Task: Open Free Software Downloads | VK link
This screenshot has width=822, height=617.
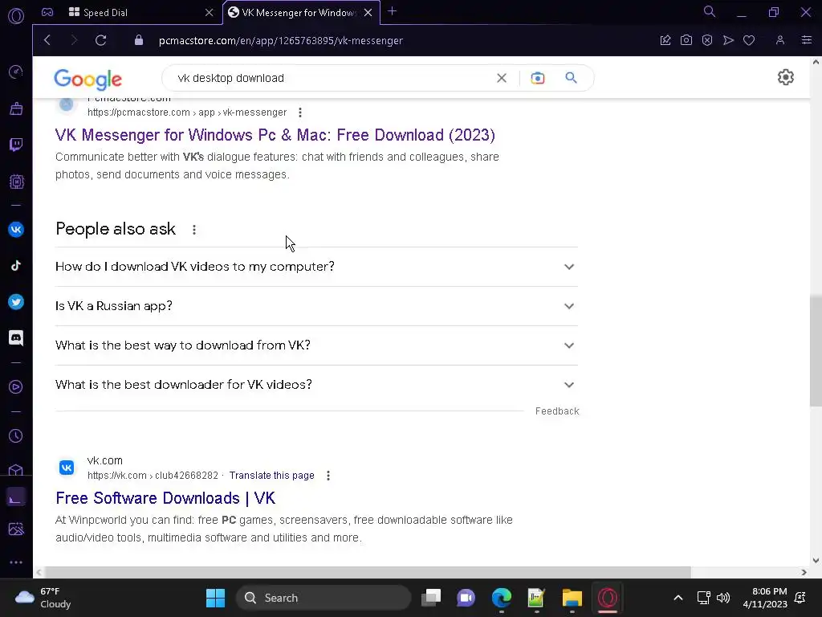Action: pos(165,498)
